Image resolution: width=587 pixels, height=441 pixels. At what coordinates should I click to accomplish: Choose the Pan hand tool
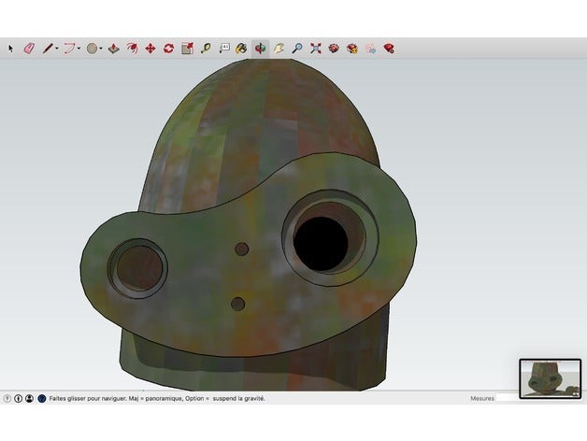(279, 48)
